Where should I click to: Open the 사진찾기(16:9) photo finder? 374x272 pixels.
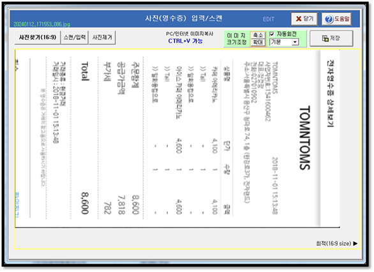point(38,38)
